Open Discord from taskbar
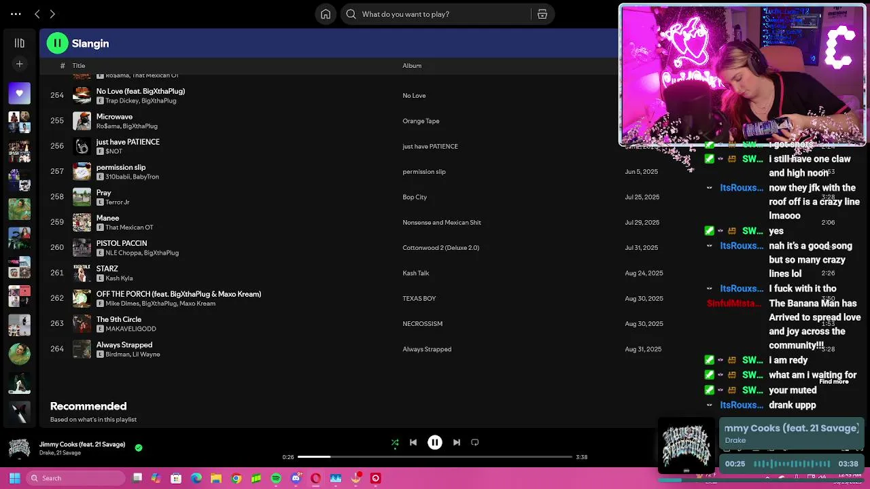 [x=296, y=478]
